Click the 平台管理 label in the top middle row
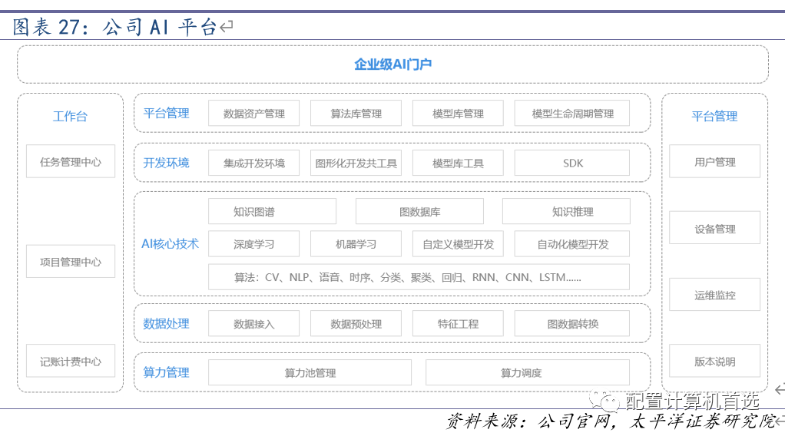Screen dimensions: 785x436 pyautogui.click(x=166, y=113)
